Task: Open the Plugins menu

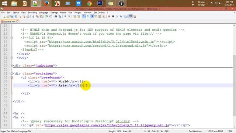Action: click(x=78, y=13)
